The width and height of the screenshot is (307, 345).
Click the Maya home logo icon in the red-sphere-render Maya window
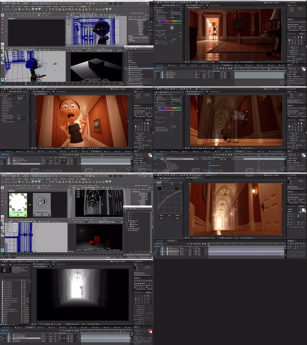tap(2, 250)
